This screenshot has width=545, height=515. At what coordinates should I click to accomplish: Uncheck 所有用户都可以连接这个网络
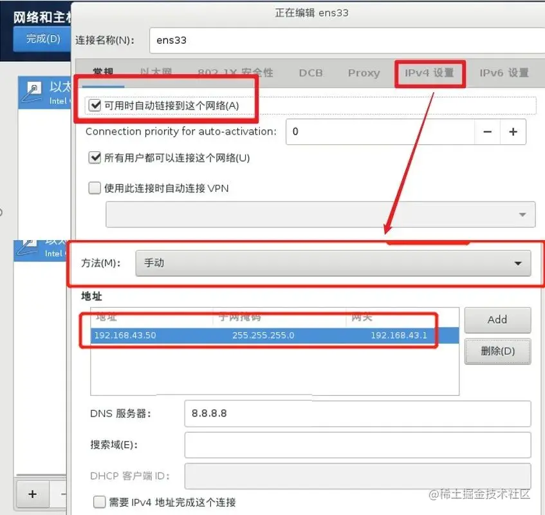95,156
